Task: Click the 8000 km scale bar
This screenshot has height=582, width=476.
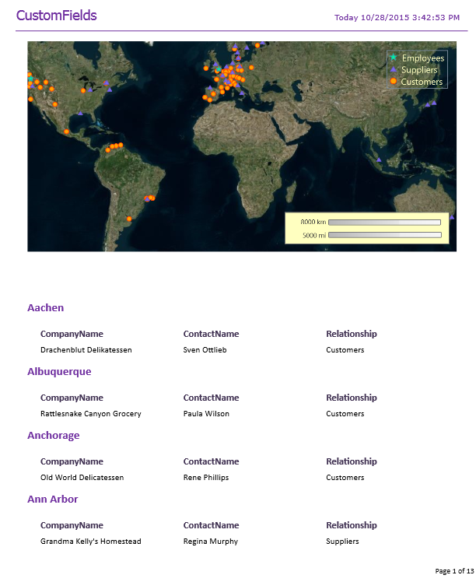Action: (x=384, y=223)
